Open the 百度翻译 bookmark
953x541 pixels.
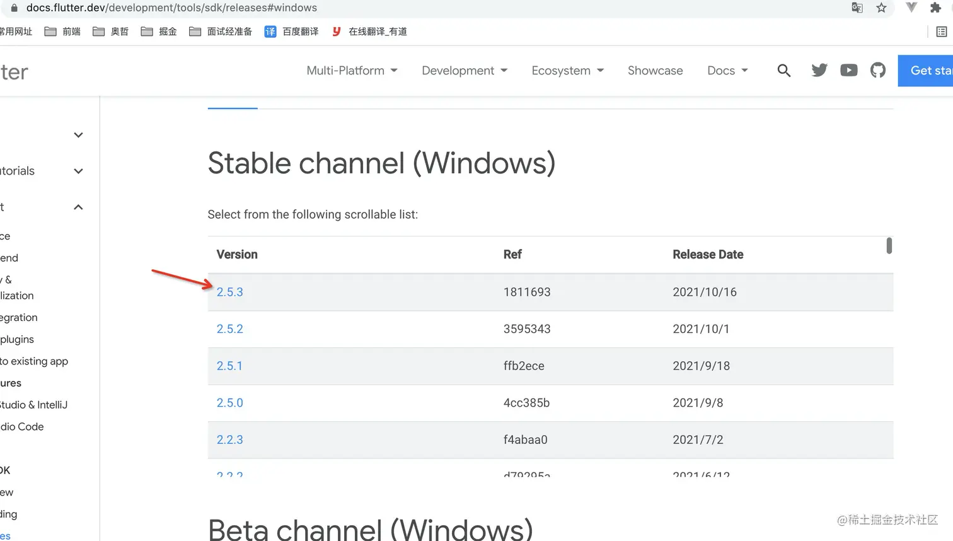pos(291,32)
